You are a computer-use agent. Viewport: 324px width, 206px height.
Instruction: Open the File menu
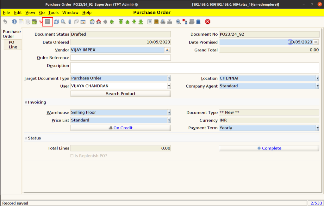coord(6,13)
